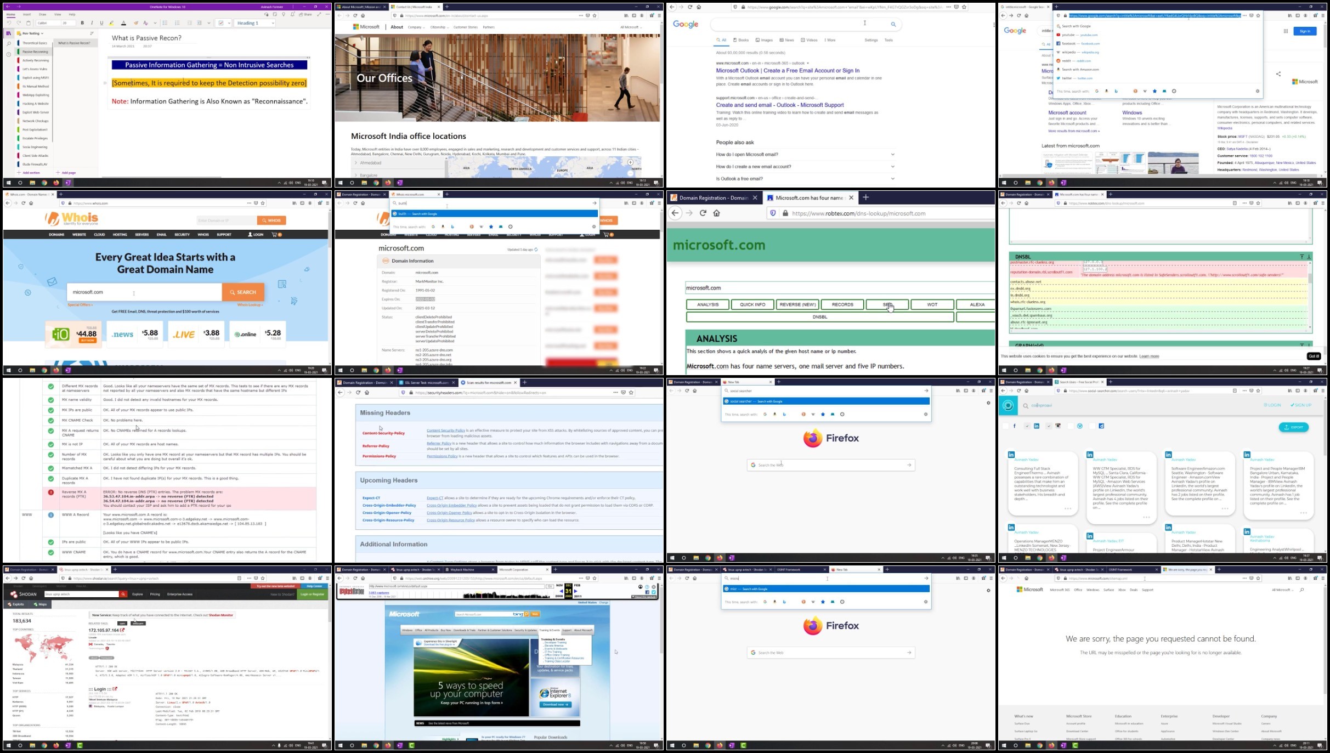Apply a bulleted list in OneNote
The image size is (1330, 753).
165,23
